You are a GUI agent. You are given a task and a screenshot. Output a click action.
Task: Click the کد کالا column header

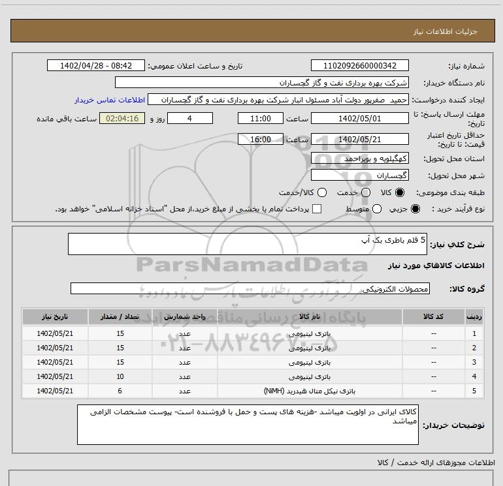433,316
